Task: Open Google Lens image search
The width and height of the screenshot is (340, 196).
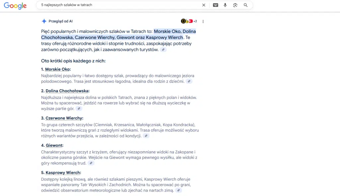Action: point(235,5)
